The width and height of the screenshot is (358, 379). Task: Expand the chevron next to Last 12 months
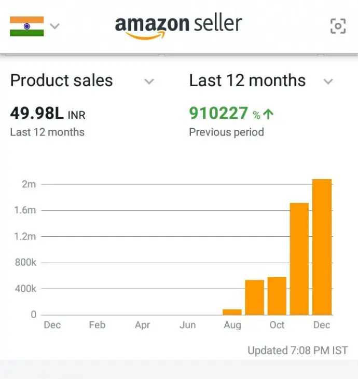tap(328, 82)
